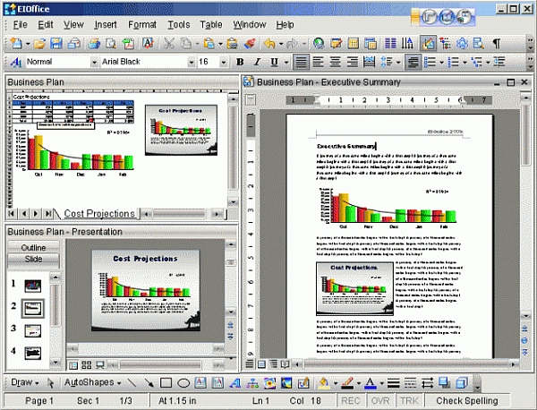This screenshot has width=537, height=410.
Task: Expand the line spacing dropdown arrow
Action: tap(398, 63)
